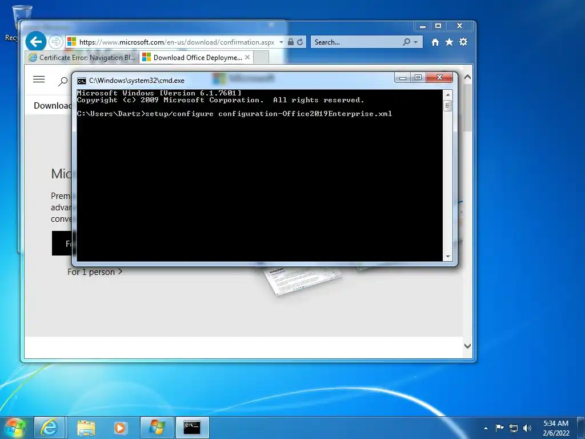The width and height of the screenshot is (585, 439).
Task: Click the volume speaker tray icon
Action: point(527,428)
